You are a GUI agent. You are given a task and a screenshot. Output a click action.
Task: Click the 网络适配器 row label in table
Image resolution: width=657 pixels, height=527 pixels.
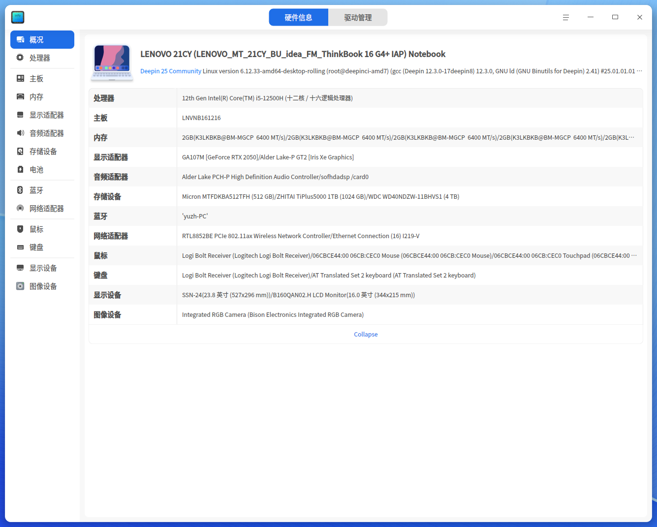click(111, 236)
